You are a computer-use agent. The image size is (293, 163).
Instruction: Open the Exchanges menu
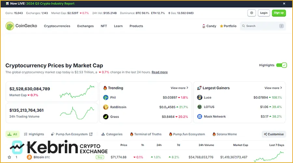pyautogui.click(x=85, y=26)
